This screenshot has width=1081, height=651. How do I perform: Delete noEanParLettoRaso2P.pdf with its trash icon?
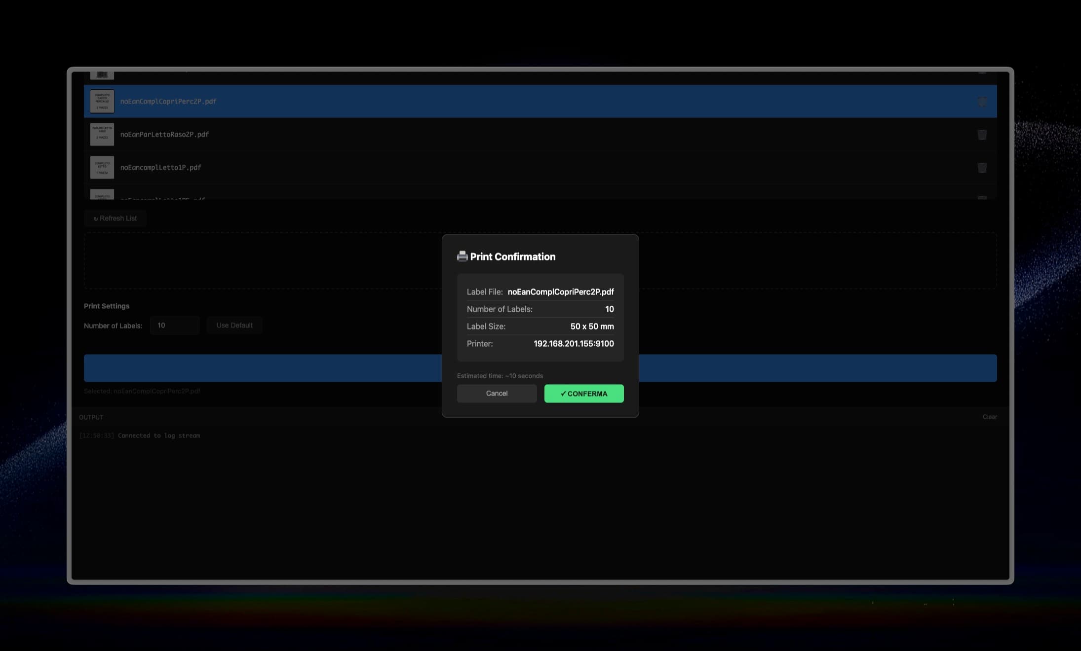coord(982,135)
